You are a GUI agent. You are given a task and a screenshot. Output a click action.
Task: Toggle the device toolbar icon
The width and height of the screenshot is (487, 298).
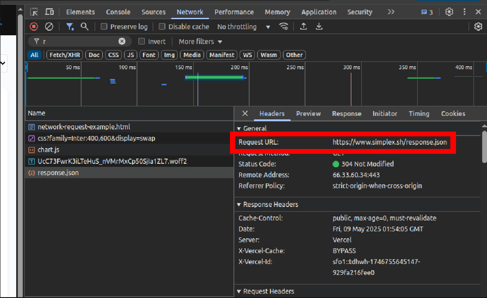coord(50,12)
